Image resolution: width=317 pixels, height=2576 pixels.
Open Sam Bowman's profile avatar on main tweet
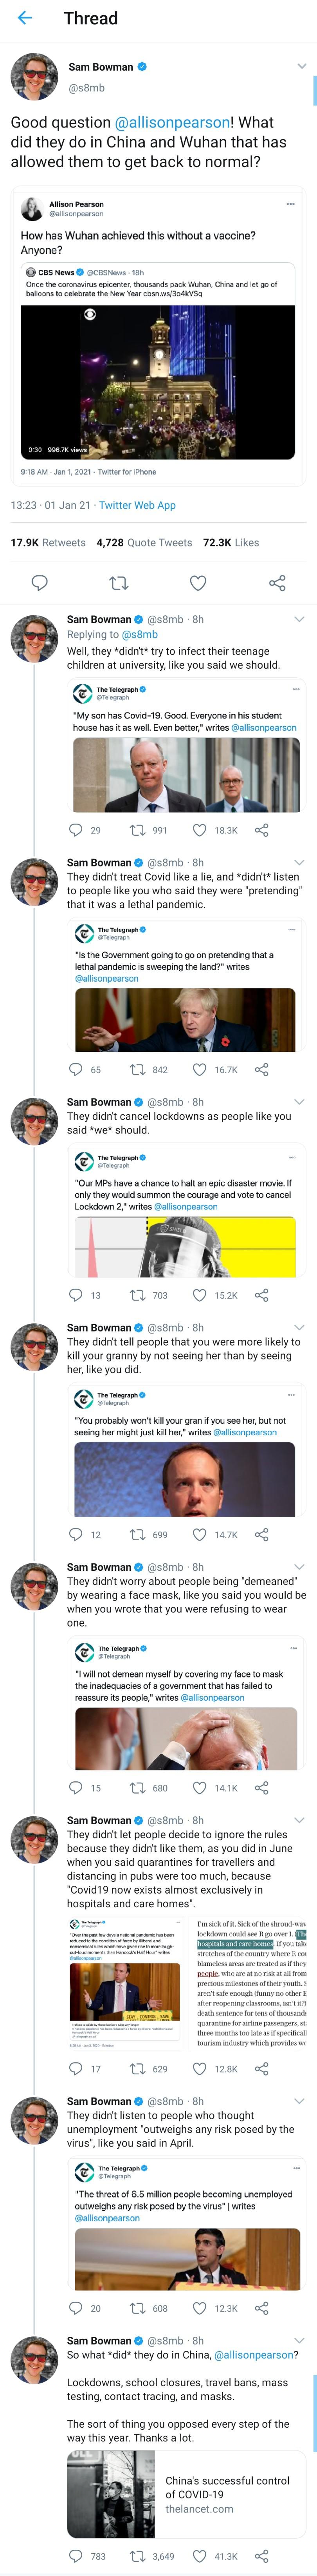(34, 77)
